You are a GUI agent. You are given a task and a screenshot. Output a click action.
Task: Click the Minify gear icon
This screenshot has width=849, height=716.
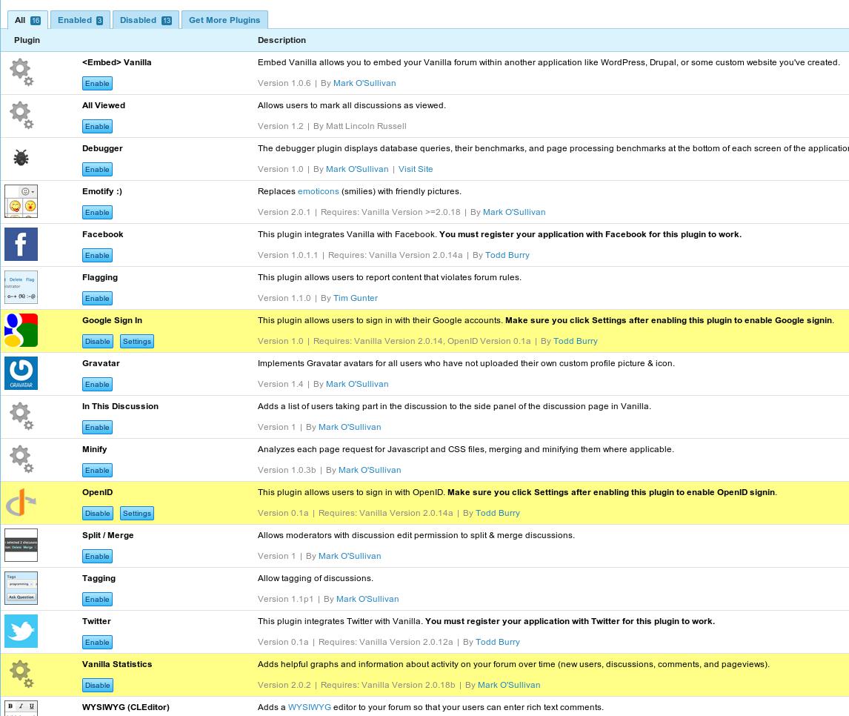pyautogui.click(x=21, y=459)
